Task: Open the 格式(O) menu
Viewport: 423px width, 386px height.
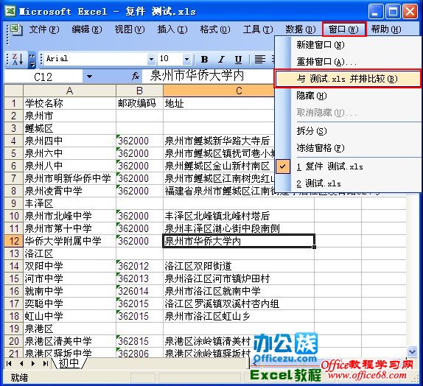Action: tap(215, 29)
